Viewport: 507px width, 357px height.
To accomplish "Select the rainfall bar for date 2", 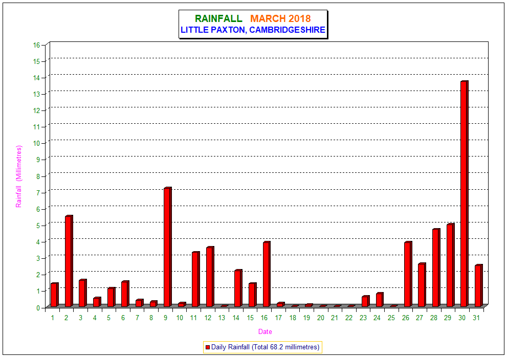I will (69, 261).
